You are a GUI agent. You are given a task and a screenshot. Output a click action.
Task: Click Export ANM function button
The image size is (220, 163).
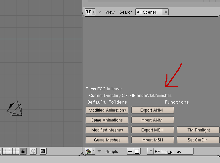153,110
